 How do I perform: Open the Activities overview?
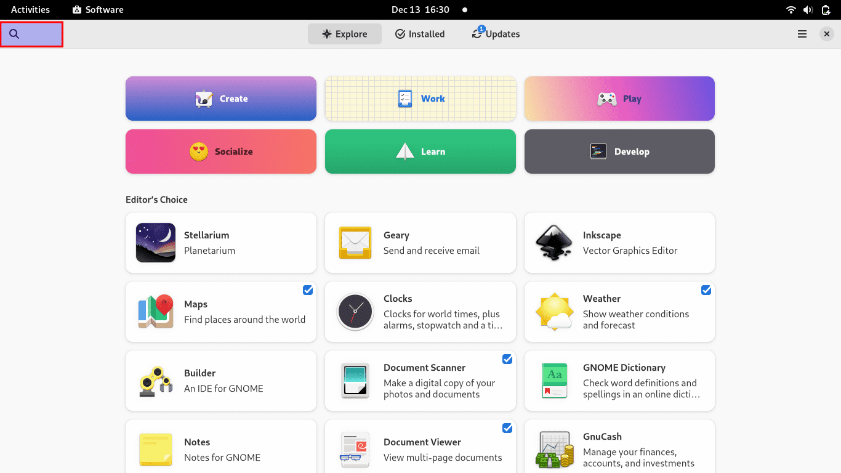click(x=30, y=10)
